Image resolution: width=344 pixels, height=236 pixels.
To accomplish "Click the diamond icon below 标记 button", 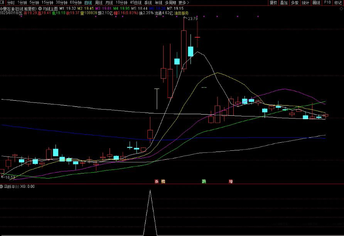I will click(341, 8).
